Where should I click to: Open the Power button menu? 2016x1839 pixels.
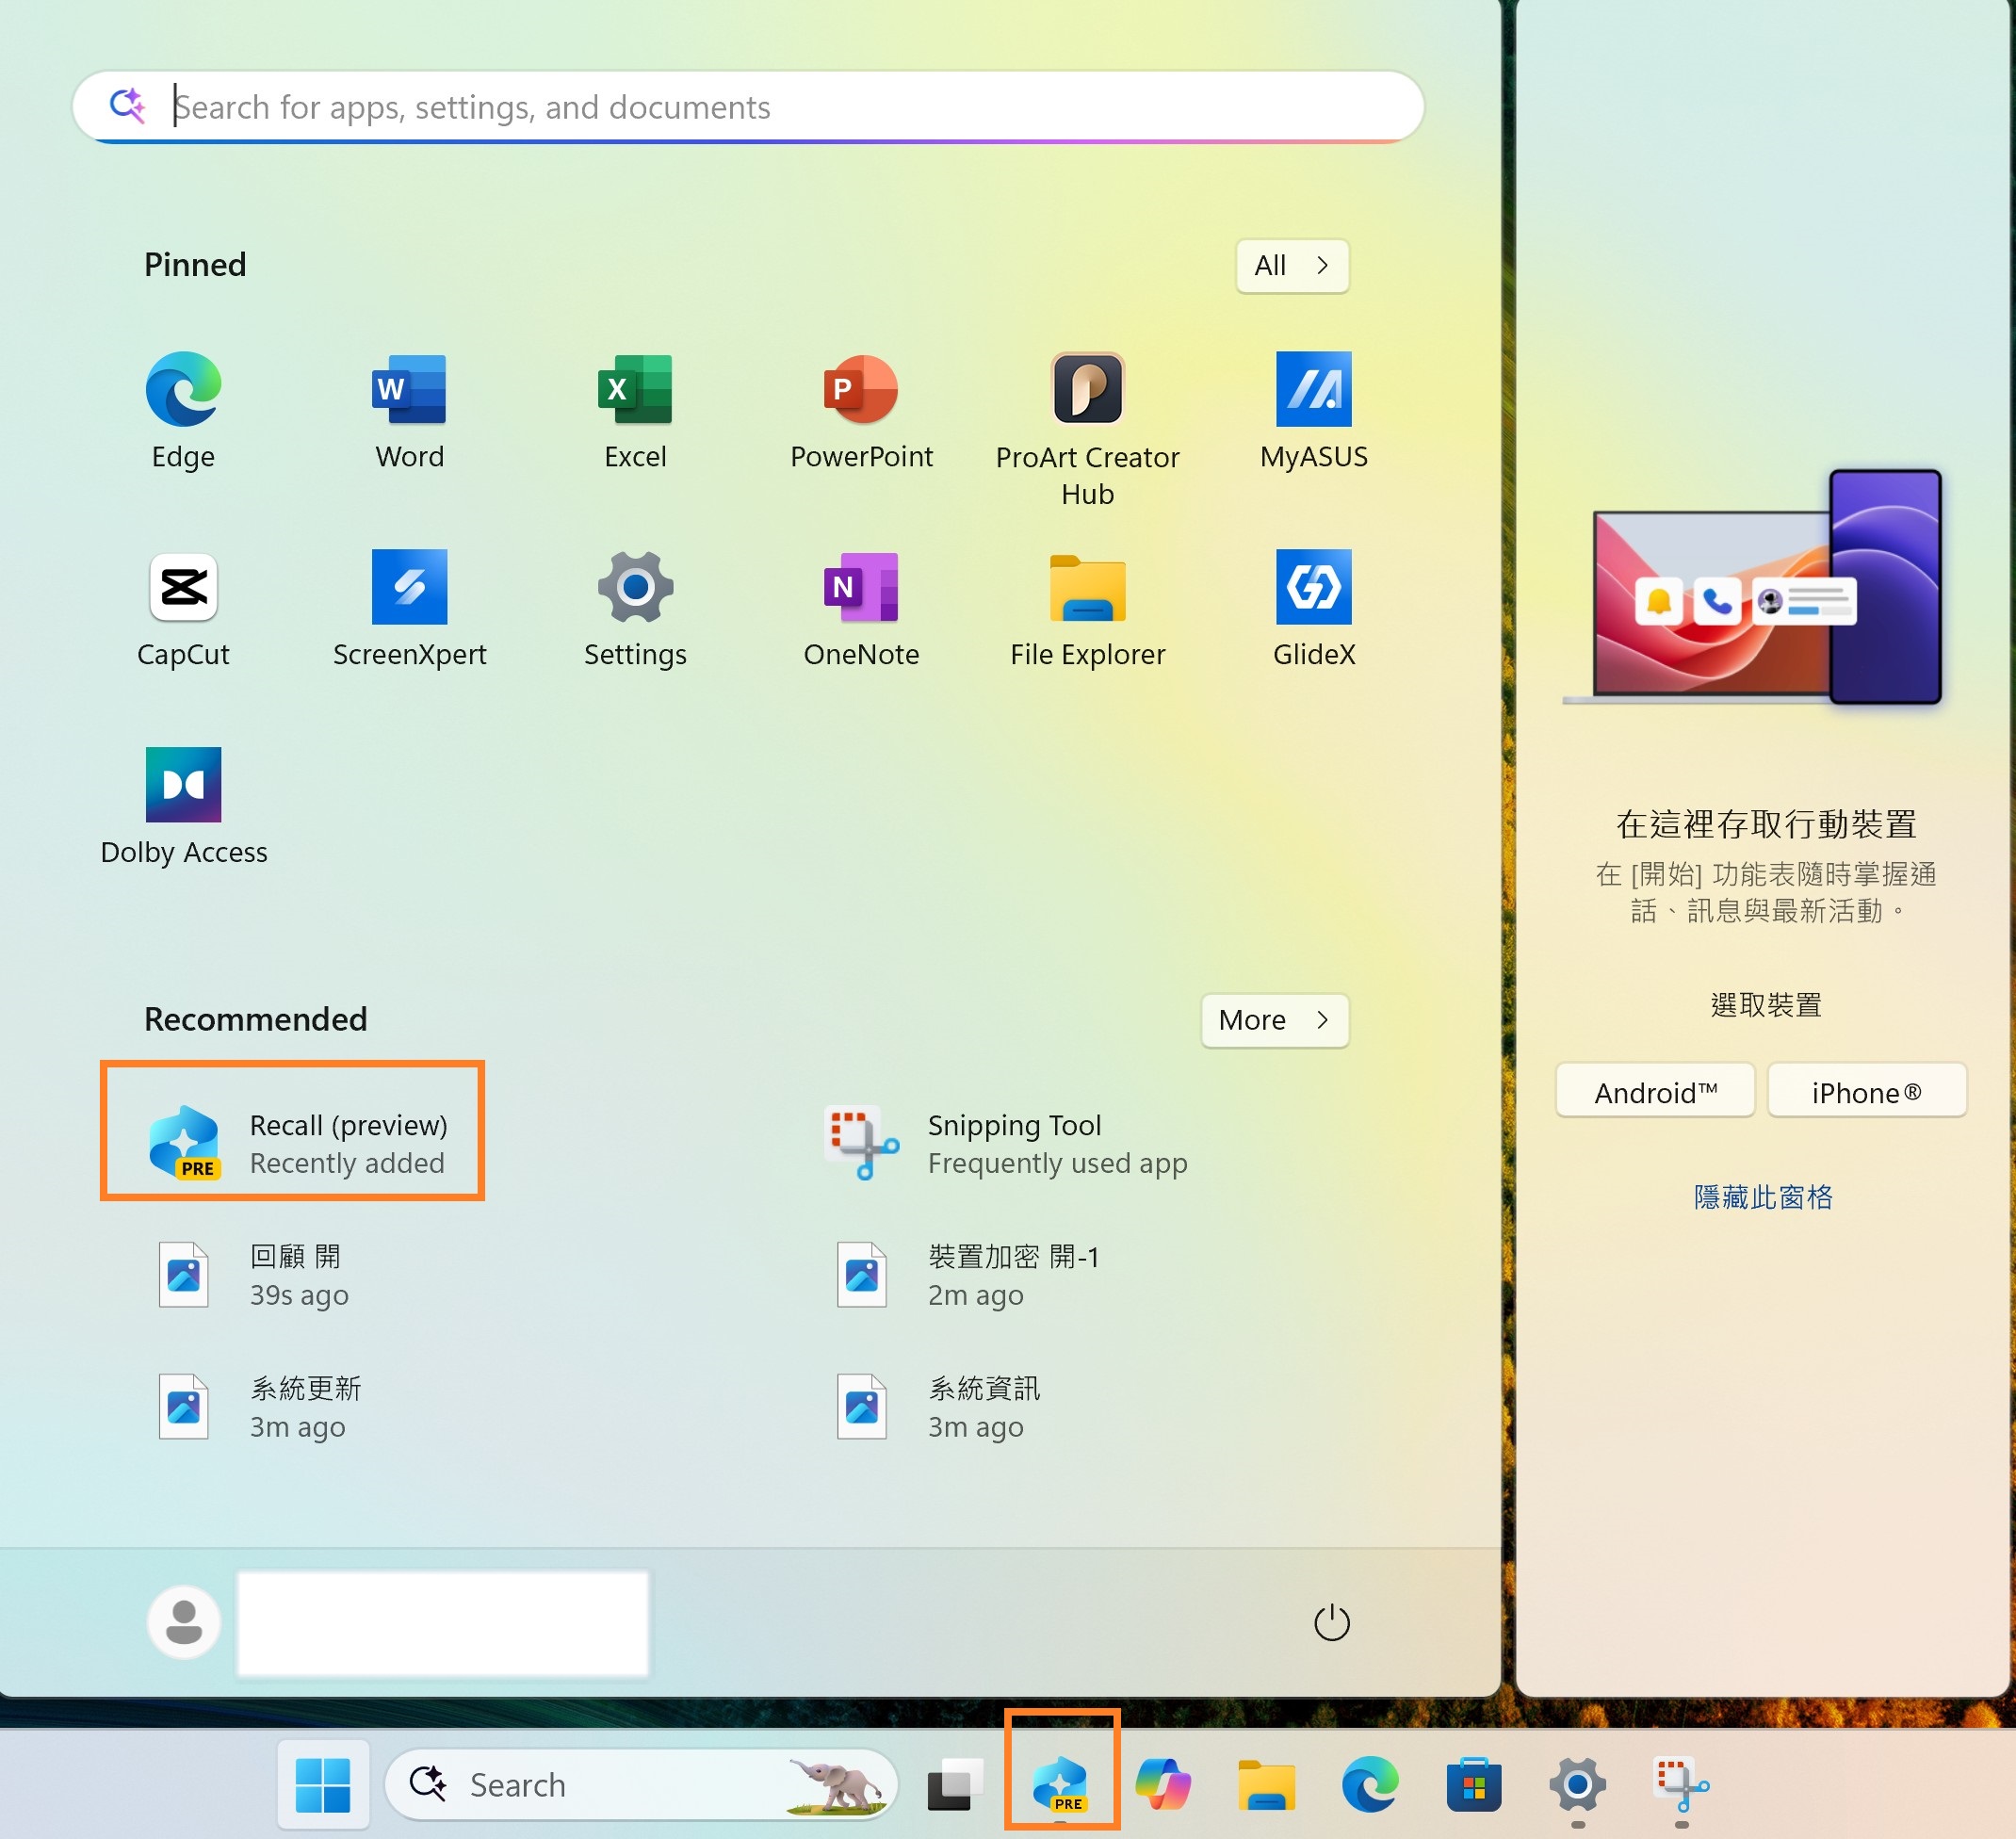(x=1331, y=1622)
